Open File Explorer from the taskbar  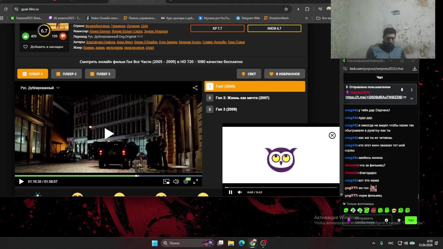pyautogui.click(x=231, y=243)
